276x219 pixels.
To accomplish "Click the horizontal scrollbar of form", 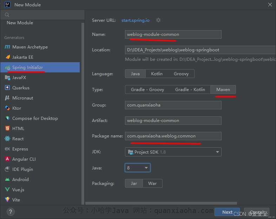I will 161,203.
